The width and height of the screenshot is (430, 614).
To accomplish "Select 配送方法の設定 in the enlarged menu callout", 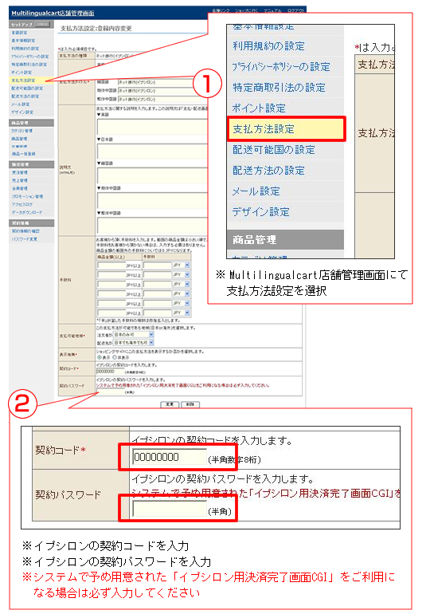I will [x=268, y=171].
